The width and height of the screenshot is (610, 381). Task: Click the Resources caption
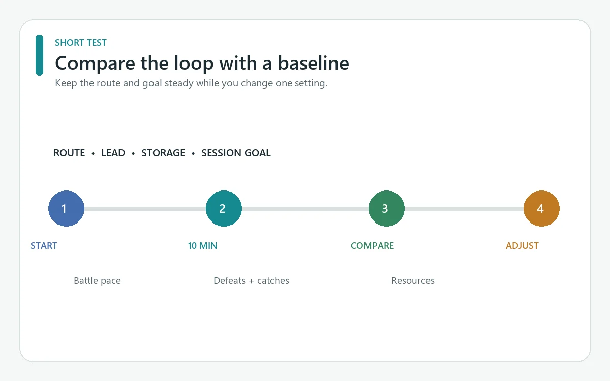point(413,281)
